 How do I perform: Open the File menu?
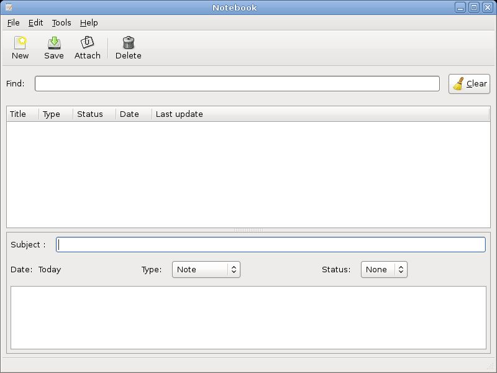click(x=13, y=23)
